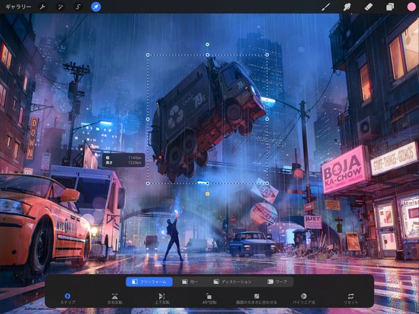Image resolution: width=419 pixels, height=314 pixels.
Task: Return to the ギャラリー gallery
Action: pos(18,7)
